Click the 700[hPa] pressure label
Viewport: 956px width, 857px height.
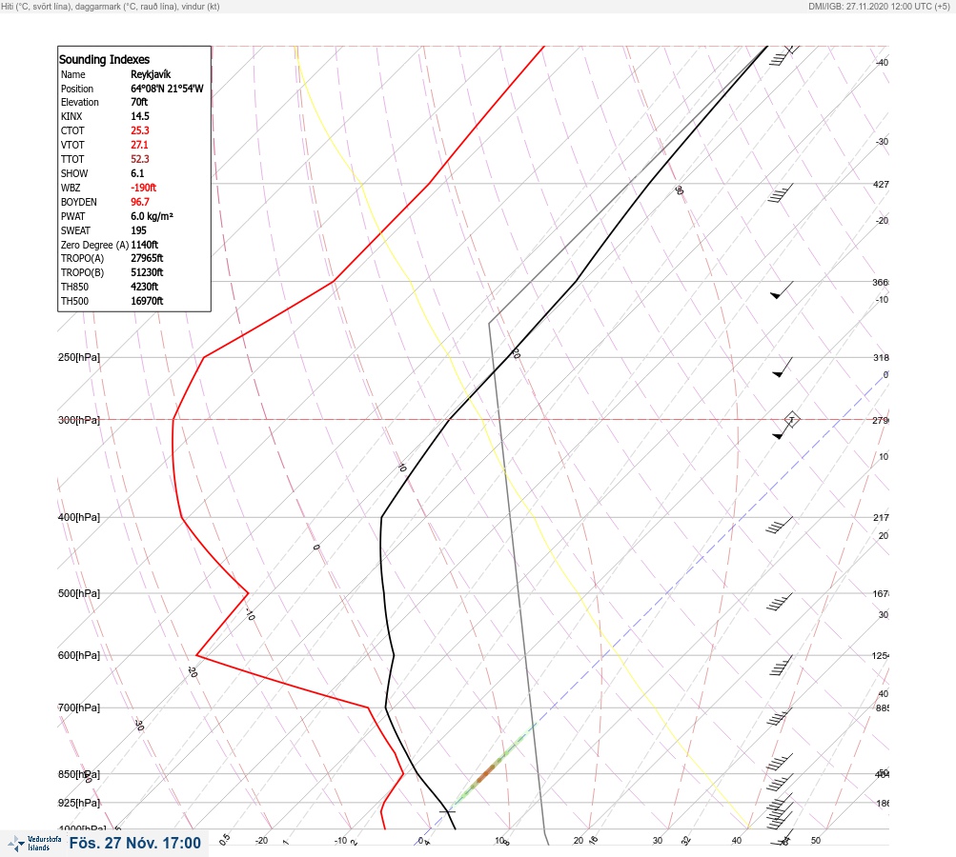(x=79, y=708)
